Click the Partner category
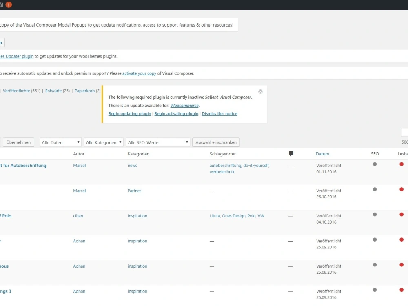Viewport: 408px width, 306px height. [x=134, y=191]
